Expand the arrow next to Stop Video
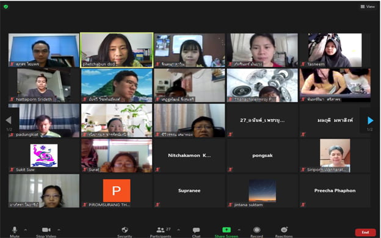 click(59, 229)
